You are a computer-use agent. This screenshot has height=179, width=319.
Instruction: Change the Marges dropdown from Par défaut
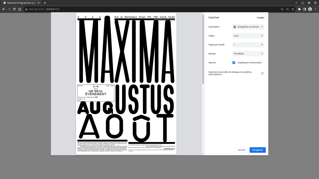coord(248,54)
